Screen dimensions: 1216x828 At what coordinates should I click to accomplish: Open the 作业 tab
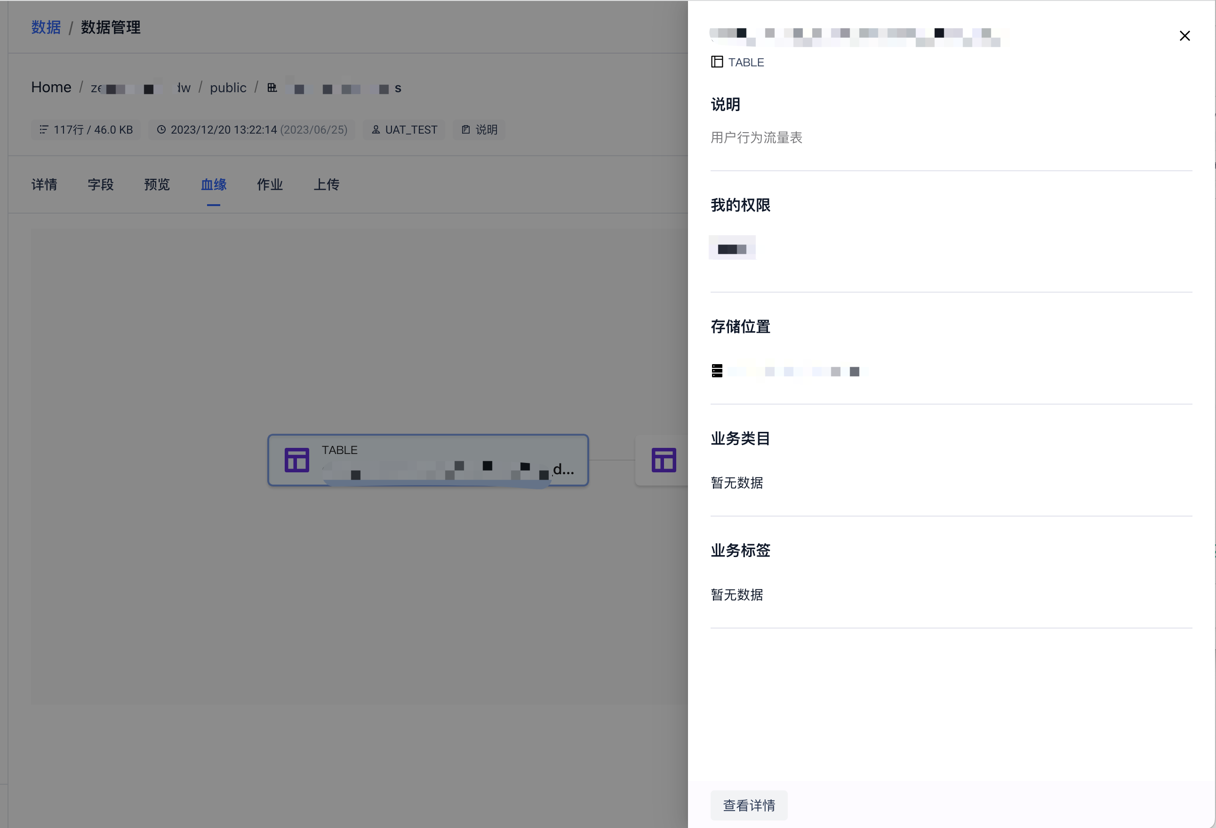click(270, 184)
